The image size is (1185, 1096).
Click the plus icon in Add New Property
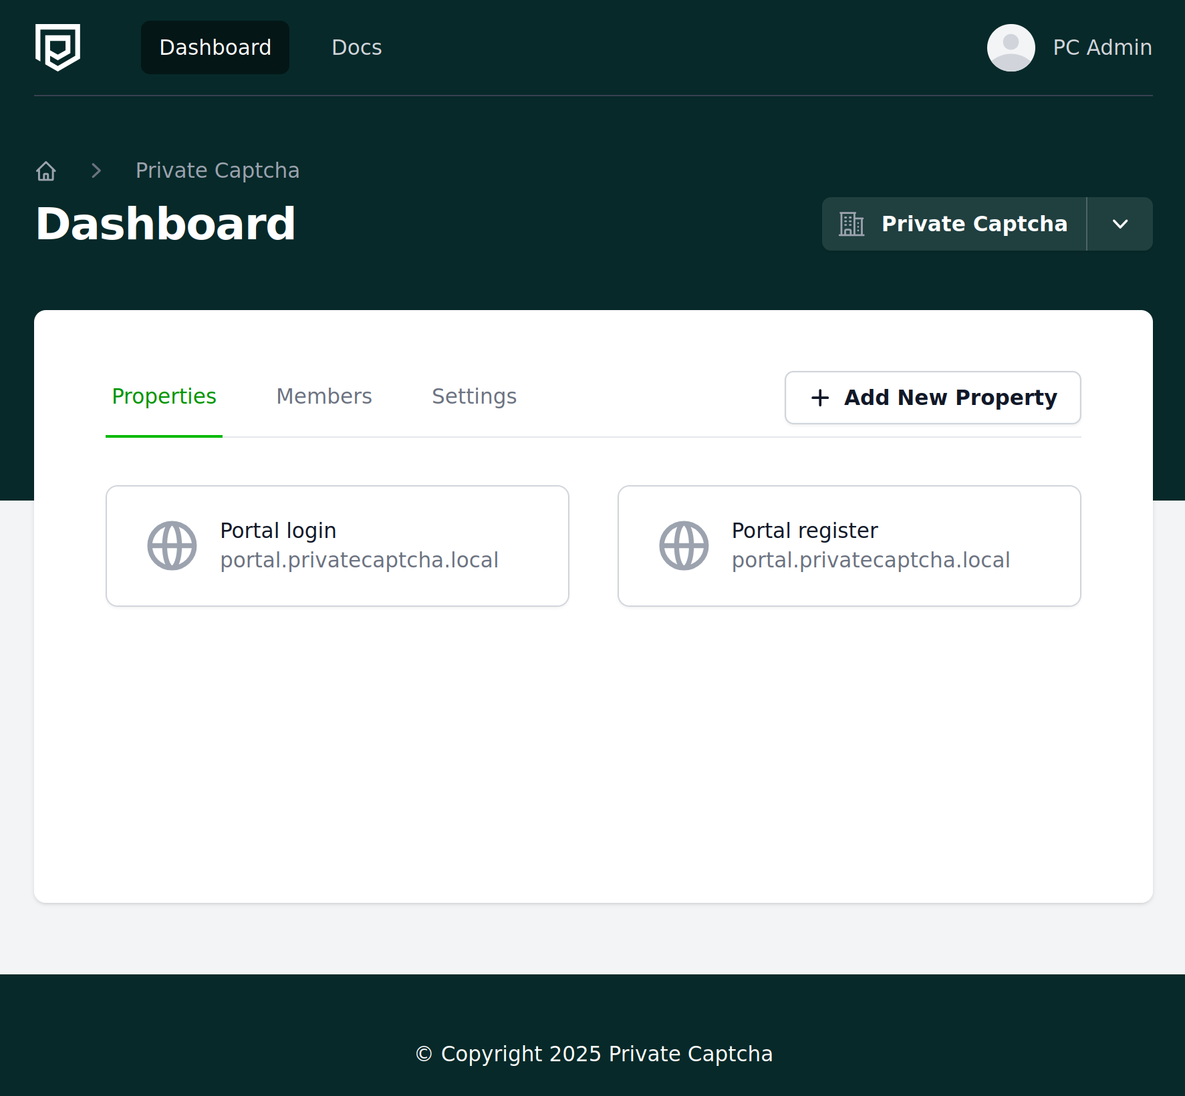(x=820, y=398)
